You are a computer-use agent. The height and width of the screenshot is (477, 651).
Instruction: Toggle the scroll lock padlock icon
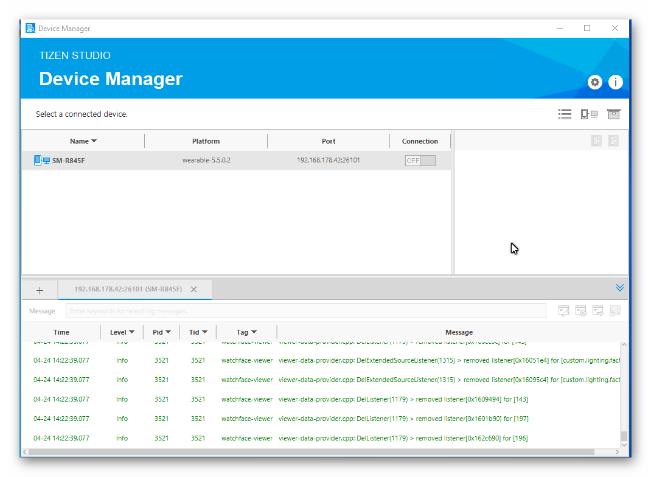click(x=615, y=311)
